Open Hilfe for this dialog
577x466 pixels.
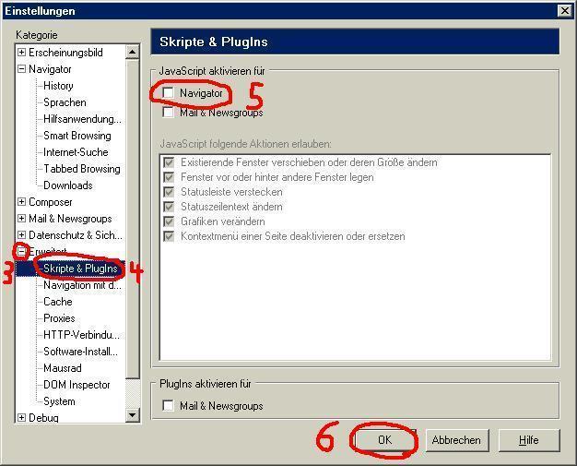[528, 440]
